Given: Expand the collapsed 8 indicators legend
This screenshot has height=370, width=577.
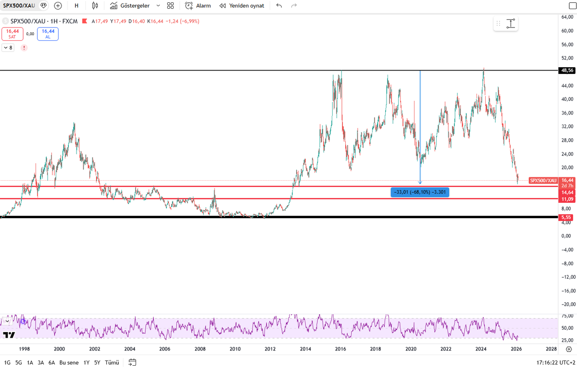Looking at the screenshot, I should click(x=8, y=48).
